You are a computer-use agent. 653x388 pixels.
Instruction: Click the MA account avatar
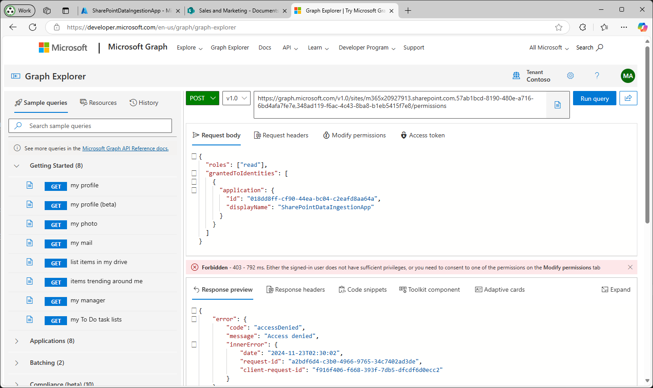pyautogui.click(x=628, y=76)
